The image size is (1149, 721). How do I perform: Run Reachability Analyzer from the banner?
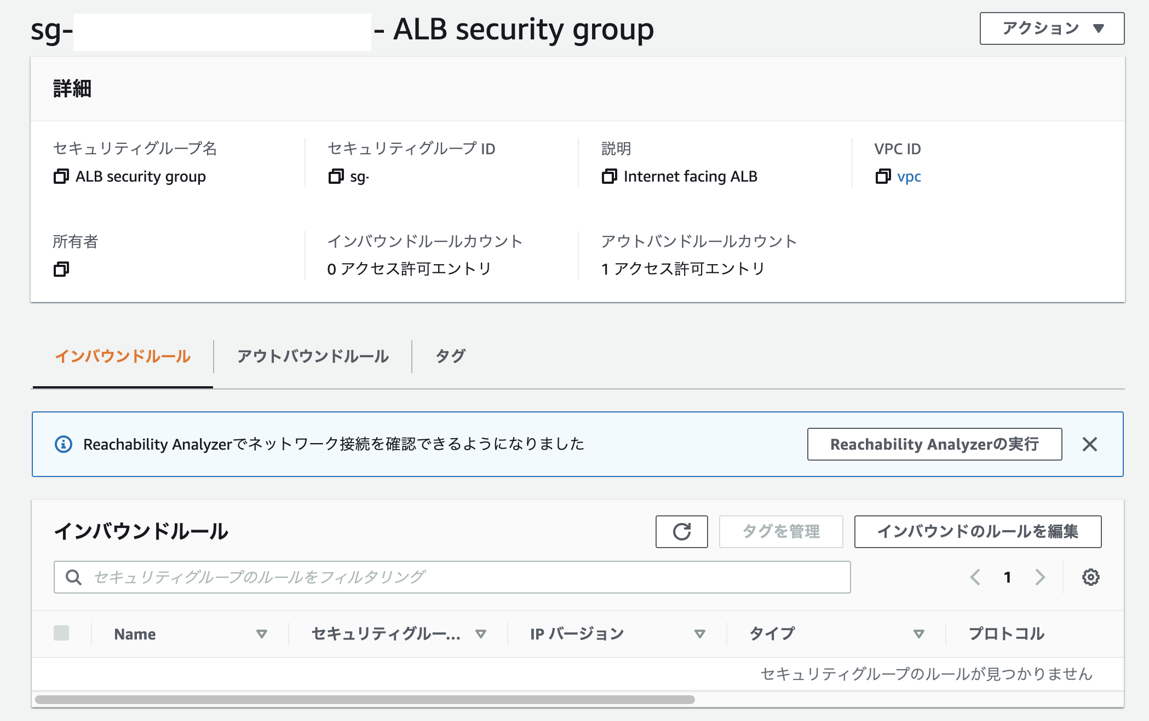[933, 444]
